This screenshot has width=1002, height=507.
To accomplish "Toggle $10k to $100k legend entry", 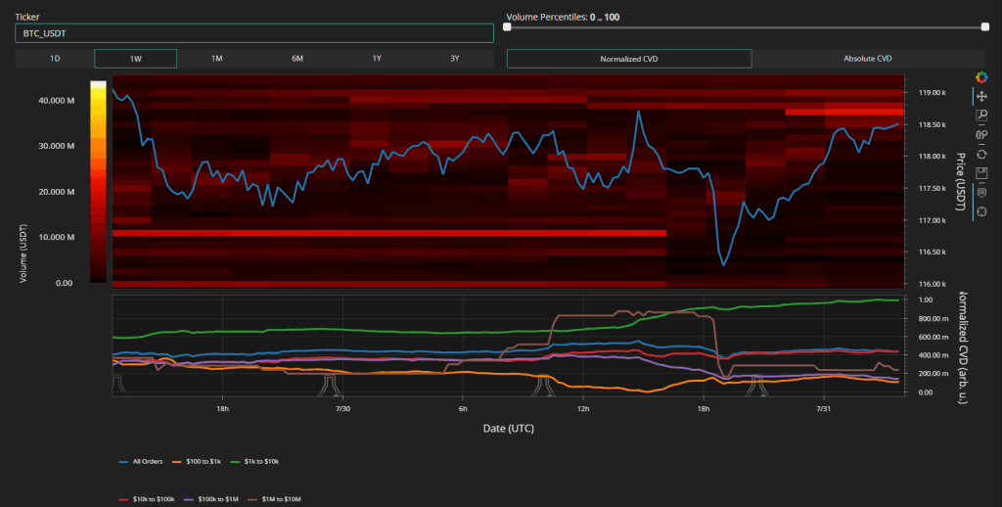I will pos(147,499).
